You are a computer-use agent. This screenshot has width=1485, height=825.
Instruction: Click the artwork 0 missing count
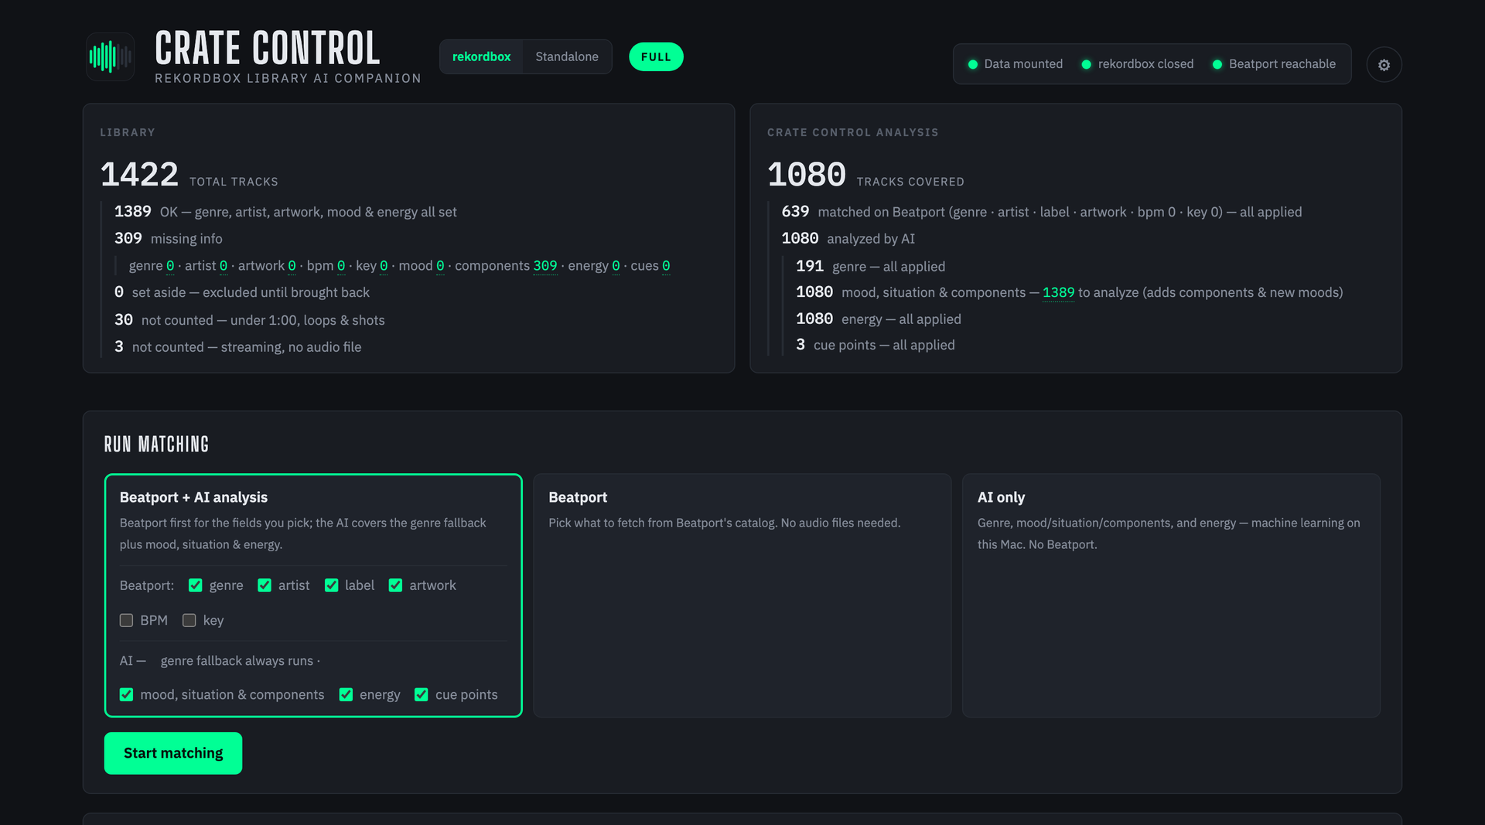tap(292, 265)
